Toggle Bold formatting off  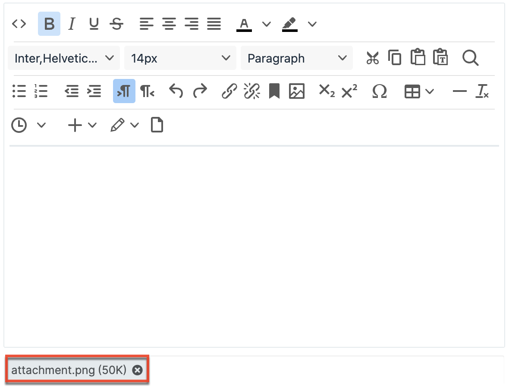[49, 24]
